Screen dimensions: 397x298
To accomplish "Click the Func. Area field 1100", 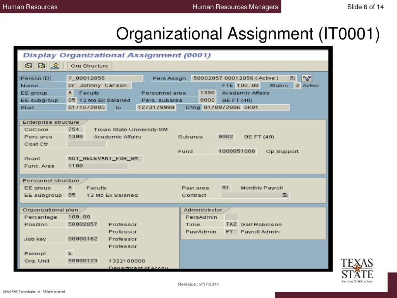I will tap(97, 166).
